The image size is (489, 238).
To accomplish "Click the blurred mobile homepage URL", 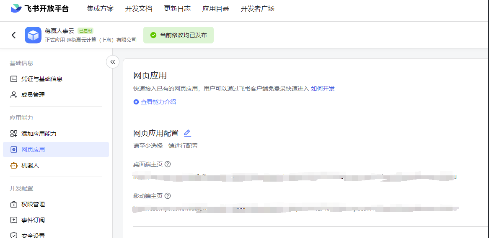I will pyautogui.click(x=295, y=208).
